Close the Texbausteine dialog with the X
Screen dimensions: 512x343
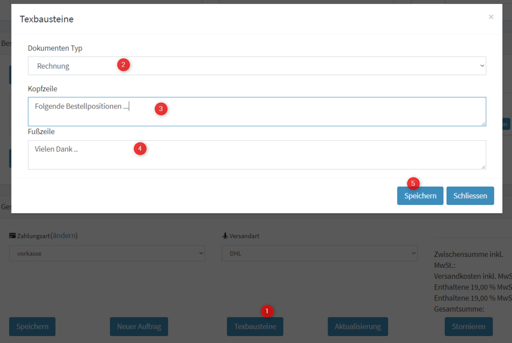[491, 17]
